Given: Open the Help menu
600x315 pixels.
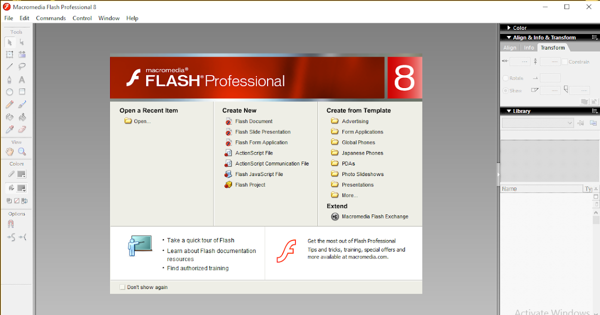Looking at the screenshot, I should click(132, 18).
